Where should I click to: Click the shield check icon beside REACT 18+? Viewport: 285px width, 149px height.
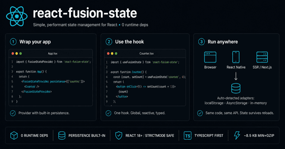(119, 135)
